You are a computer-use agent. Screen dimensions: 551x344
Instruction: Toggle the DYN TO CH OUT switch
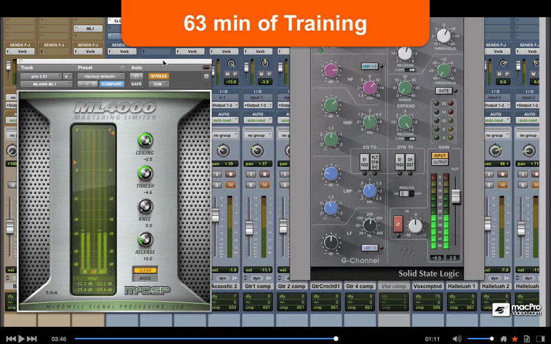tap(410, 162)
